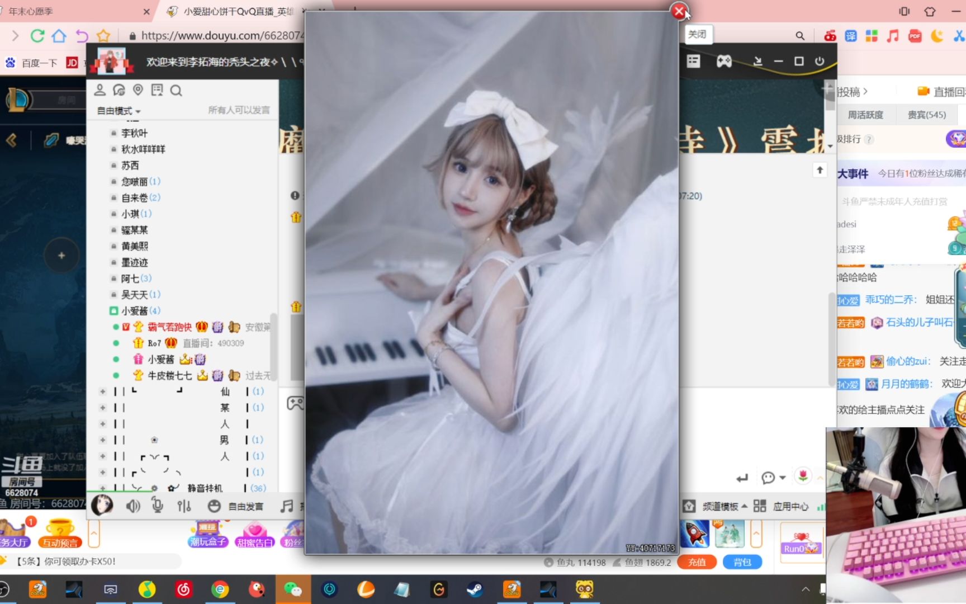The height and width of the screenshot is (604, 966).
Task: Close the image preview with red X
Action: pyautogui.click(x=679, y=11)
